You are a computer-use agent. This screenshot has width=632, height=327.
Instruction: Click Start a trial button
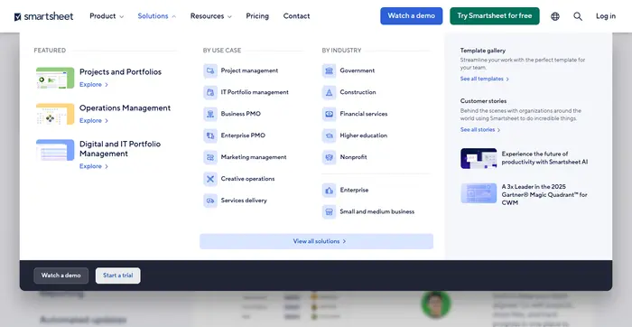(117, 276)
